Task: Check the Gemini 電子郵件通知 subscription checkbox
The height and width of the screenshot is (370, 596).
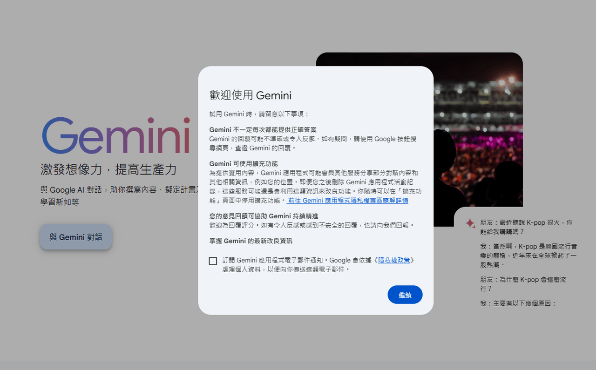Action: coord(213,261)
